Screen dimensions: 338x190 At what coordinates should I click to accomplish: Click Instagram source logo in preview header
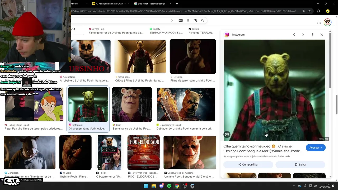click(227, 35)
